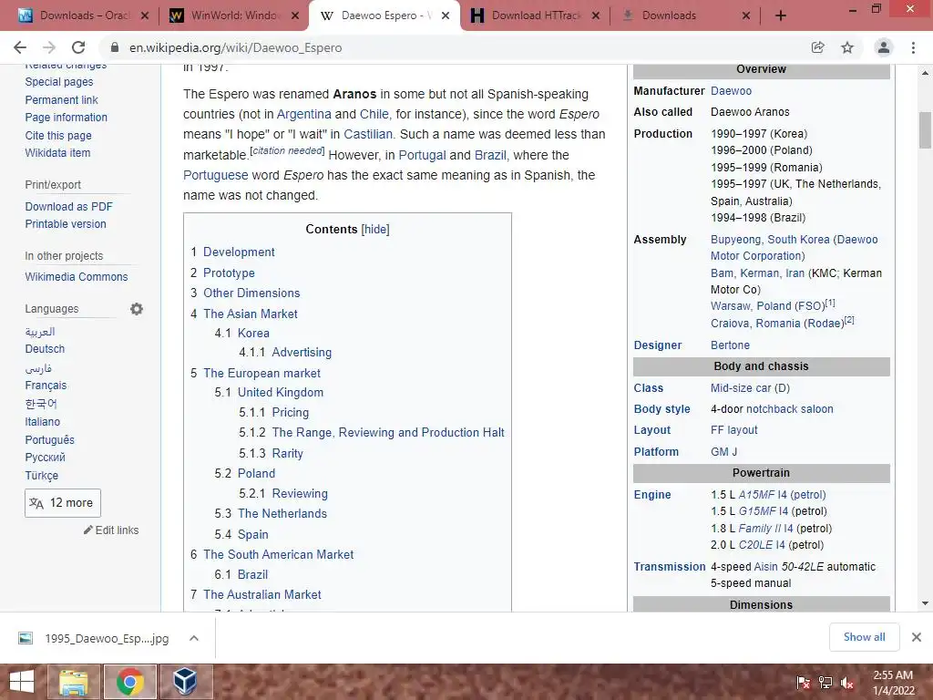Open the Wikimedia Commons link
Image resolution: width=933 pixels, height=700 pixels.
[77, 277]
